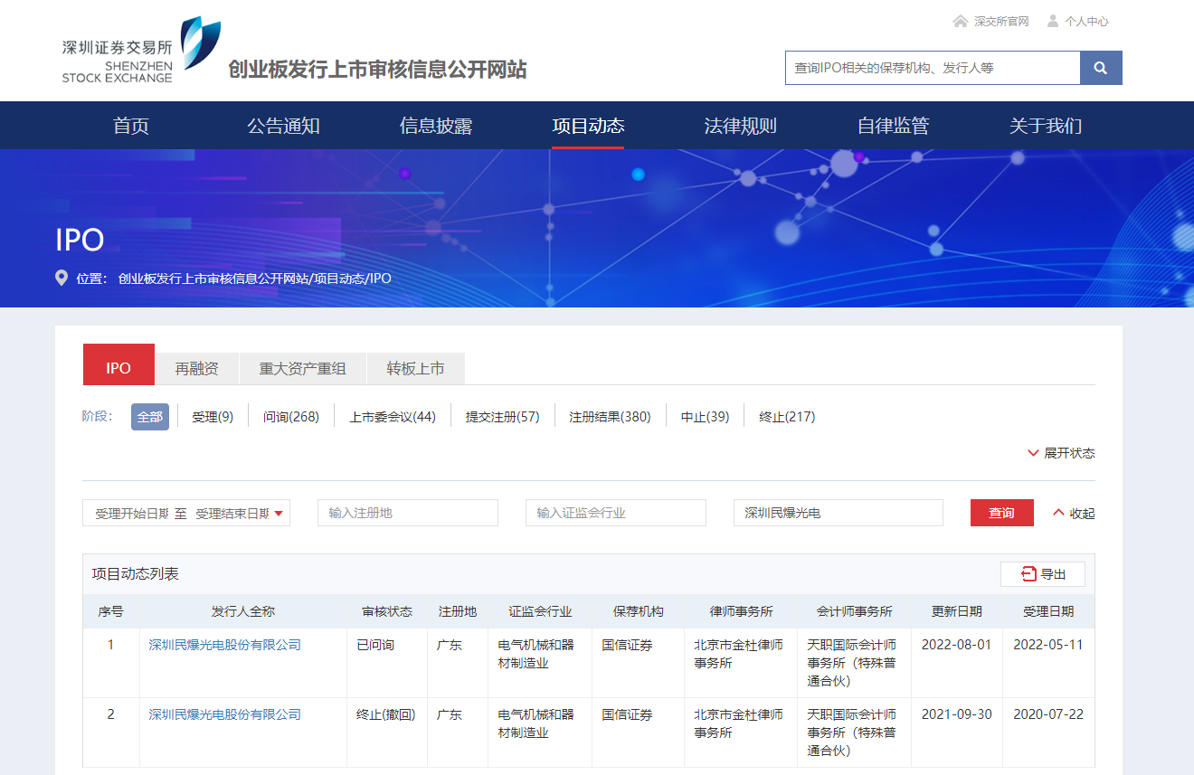Click the acceptance date 2020-07-22

[x=1048, y=714]
